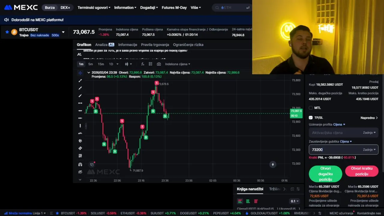Switch to the DEX+ tab
Screen dimensions: 384x216
[65, 7]
